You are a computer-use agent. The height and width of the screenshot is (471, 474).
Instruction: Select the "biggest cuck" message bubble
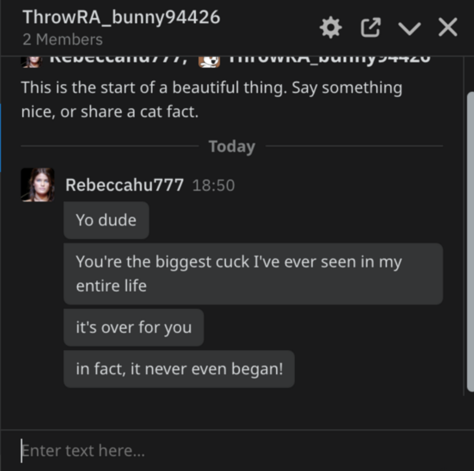(x=253, y=274)
